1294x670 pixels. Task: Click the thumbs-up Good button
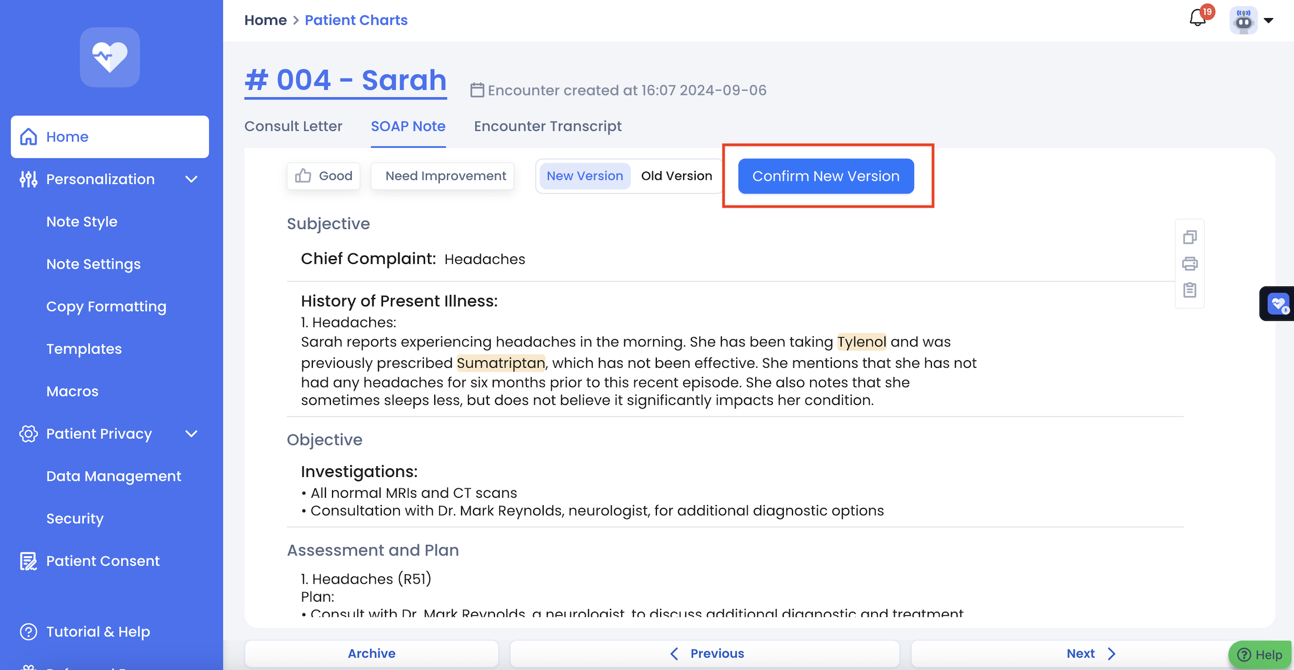323,176
